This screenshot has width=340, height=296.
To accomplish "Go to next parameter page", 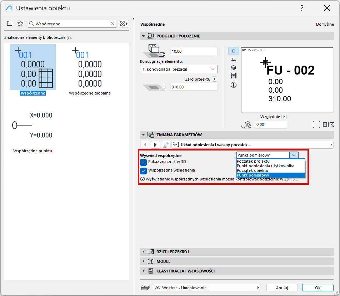I will 155,145.
